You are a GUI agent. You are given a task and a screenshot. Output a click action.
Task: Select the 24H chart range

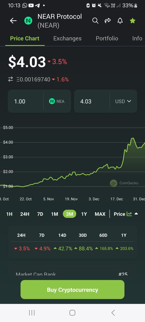pyautogui.click(x=25, y=214)
